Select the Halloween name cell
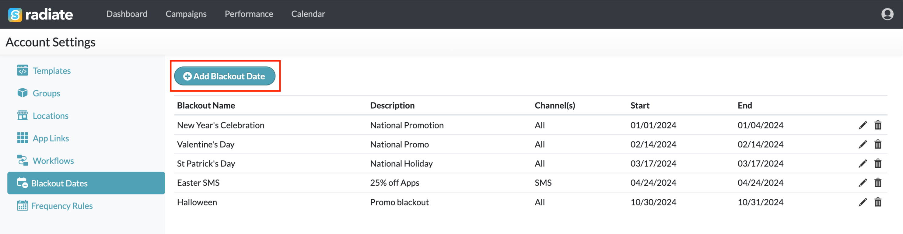The width and height of the screenshot is (903, 234). coord(197,202)
